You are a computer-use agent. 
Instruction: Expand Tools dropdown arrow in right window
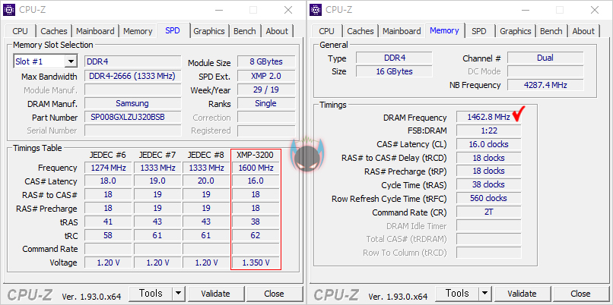(484, 294)
